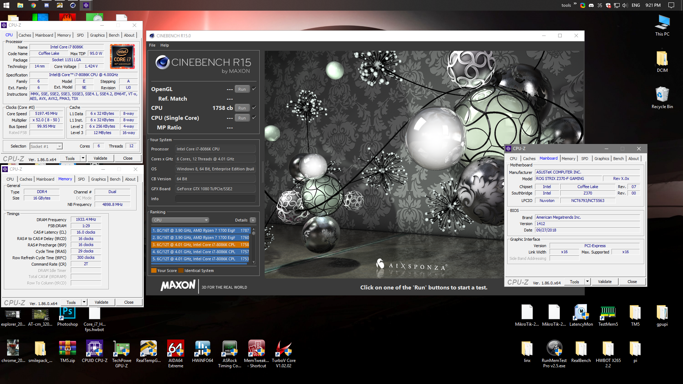This screenshot has height=384, width=683.
Task: Open RealBench folder icon
Action: point(581,351)
